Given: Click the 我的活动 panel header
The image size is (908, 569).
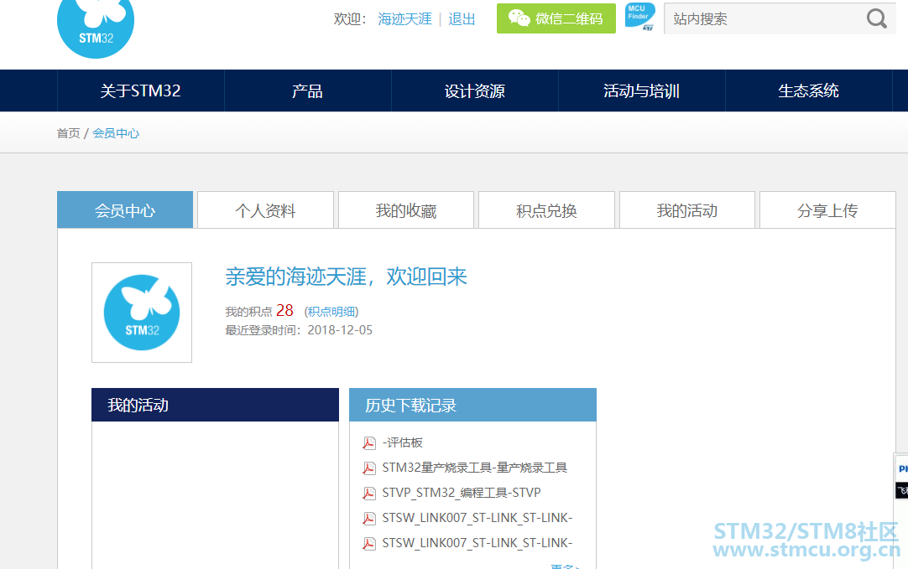Looking at the screenshot, I should click(x=215, y=405).
